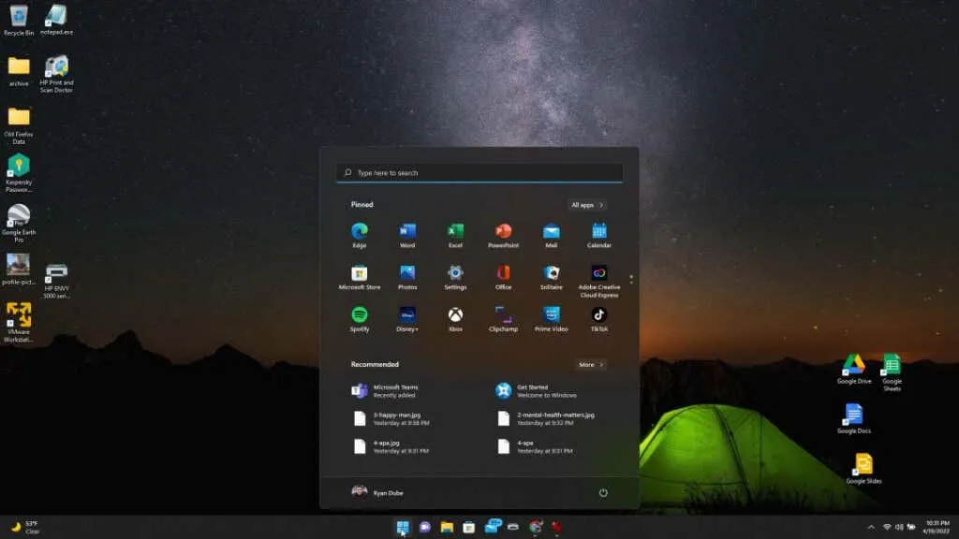This screenshot has width=959, height=539.
Task: Open the Microsoft Store pinned app
Action: coord(359,273)
